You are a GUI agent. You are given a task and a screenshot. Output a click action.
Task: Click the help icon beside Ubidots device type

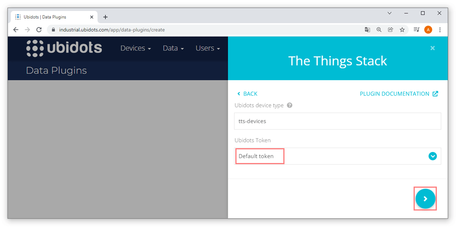coord(289,105)
